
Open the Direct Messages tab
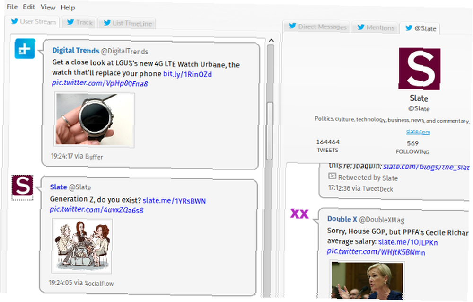click(317, 27)
